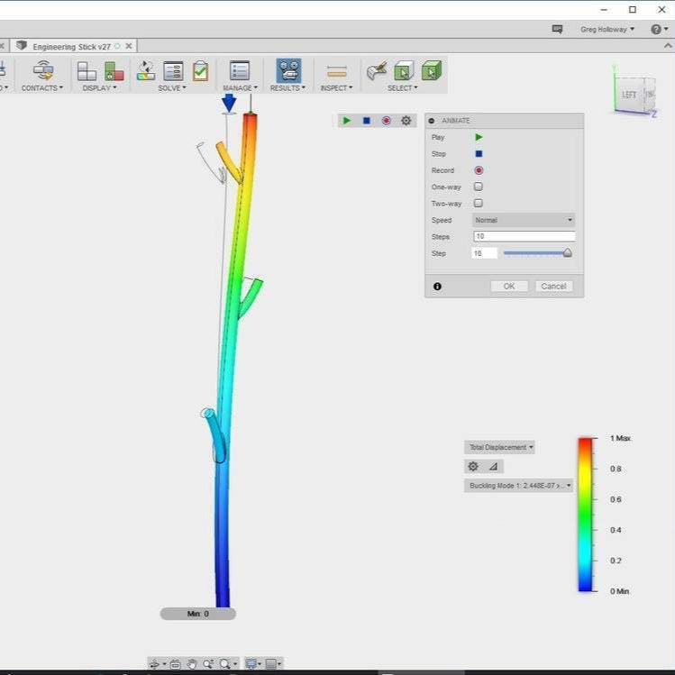Enable the Two-way checkbox
The height and width of the screenshot is (675, 675).
pyautogui.click(x=479, y=204)
